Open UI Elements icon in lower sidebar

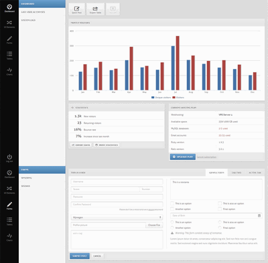9,189
